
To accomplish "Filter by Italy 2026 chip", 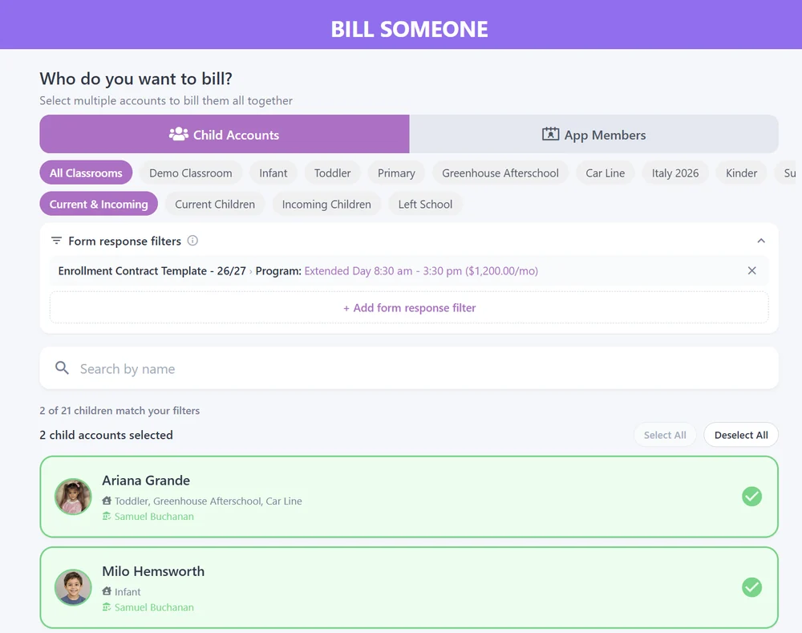I will click(675, 173).
